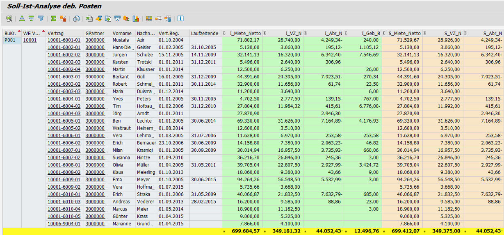Click the Details magnifier icon in toolbar
The width and height of the screenshot is (504, 235).
point(9,18)
